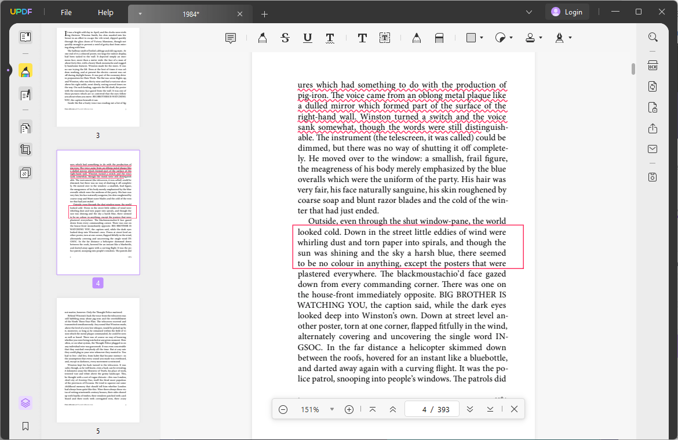Click the vertical document scrollbar

coord(633,69)
